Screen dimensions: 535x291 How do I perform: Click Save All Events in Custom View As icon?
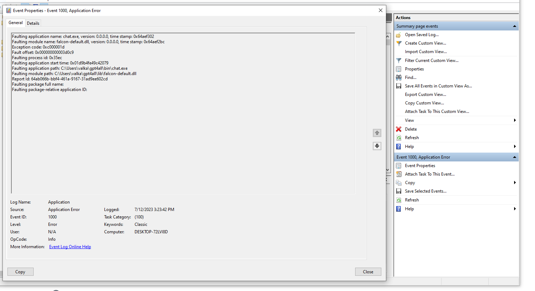(x=399, y=86)
